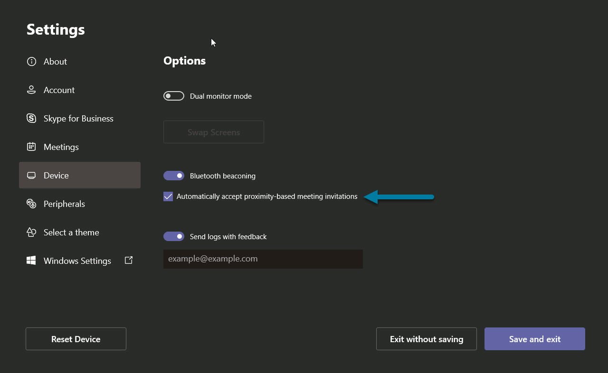Click the Windows logo icon beside Windows Settings

coord(31,260)
